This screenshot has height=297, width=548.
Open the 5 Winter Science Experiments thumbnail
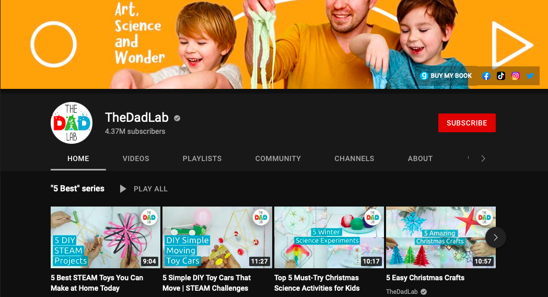click(x=329, y=237)
